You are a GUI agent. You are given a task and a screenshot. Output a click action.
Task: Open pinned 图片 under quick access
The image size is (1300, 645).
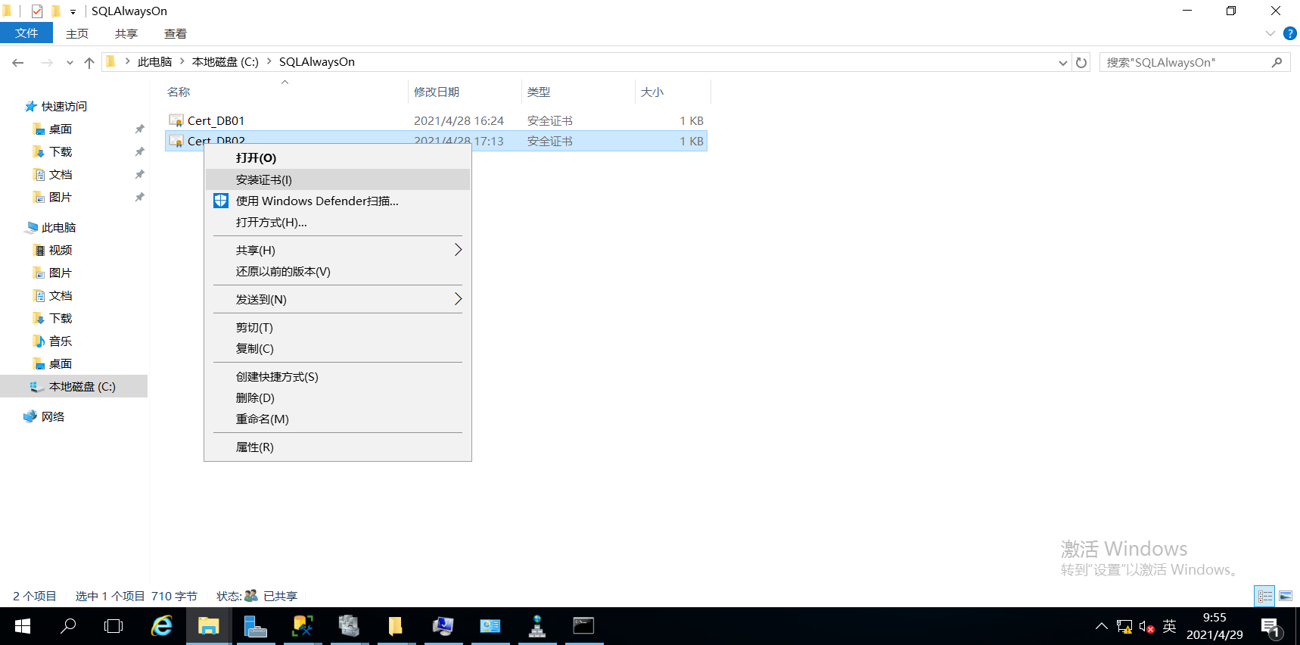tap(61, 197)
